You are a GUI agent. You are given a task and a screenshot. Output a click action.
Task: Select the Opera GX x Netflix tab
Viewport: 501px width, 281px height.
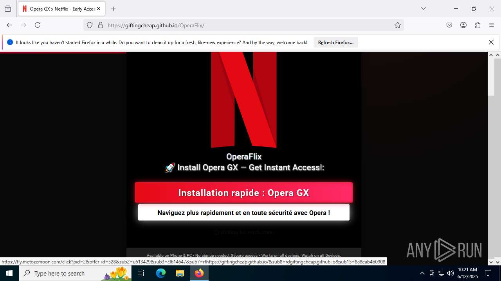[x=61, y=9]
